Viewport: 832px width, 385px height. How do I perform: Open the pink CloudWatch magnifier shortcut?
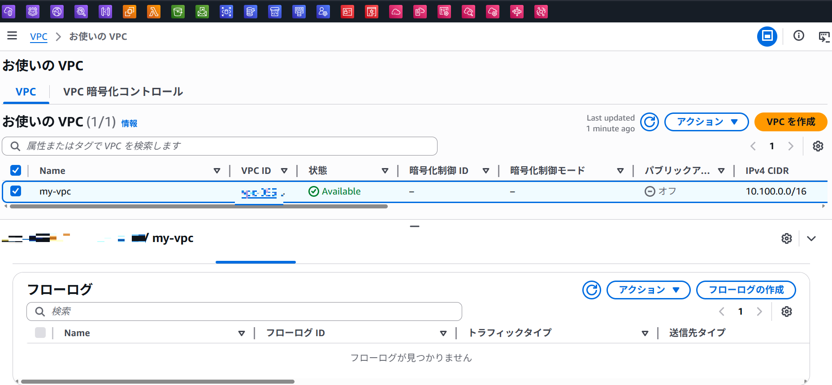coord(468,12)
